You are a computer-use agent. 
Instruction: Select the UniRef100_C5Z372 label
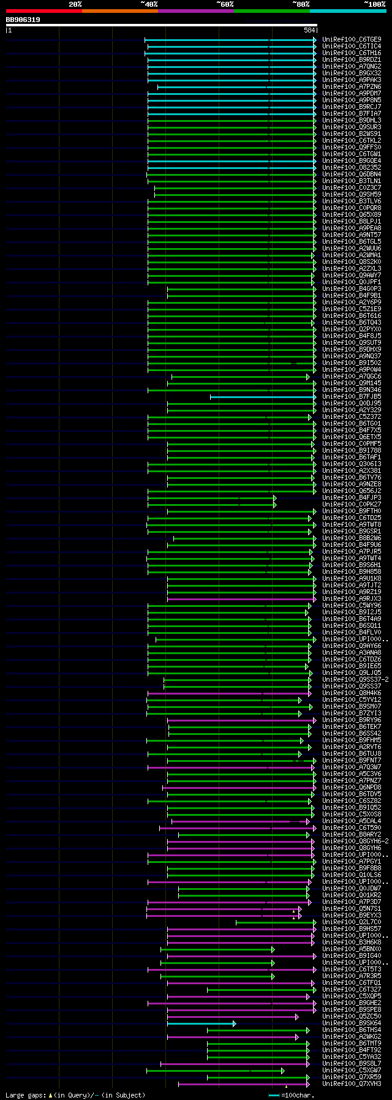(x=352, y=416)
